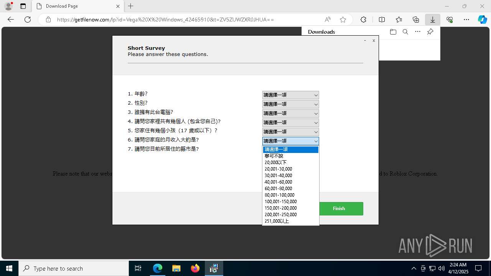Open the installer app on taskbar
Screen dimensions: 491x276
click(214, 268)
